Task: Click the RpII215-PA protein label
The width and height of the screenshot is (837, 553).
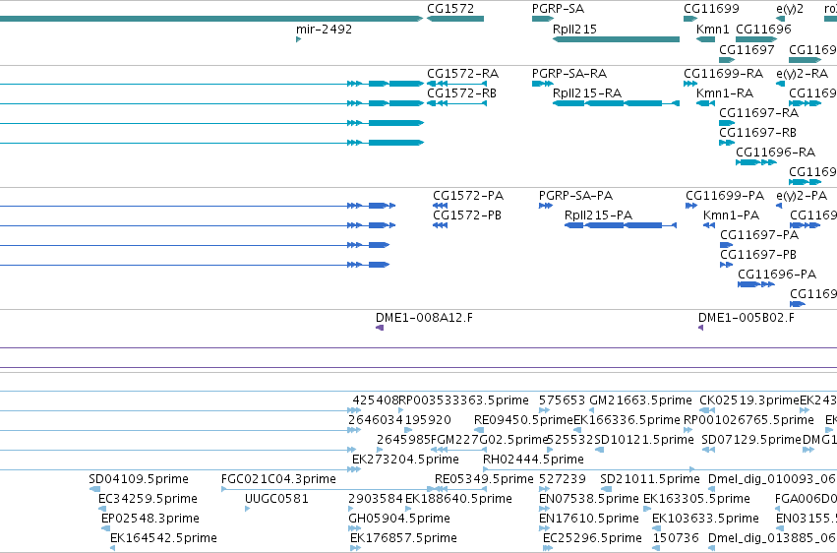Action: click(x=598, y=215)
